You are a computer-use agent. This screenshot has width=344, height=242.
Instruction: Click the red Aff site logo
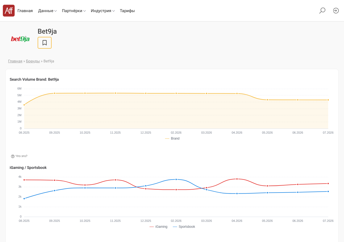(9, 10)
